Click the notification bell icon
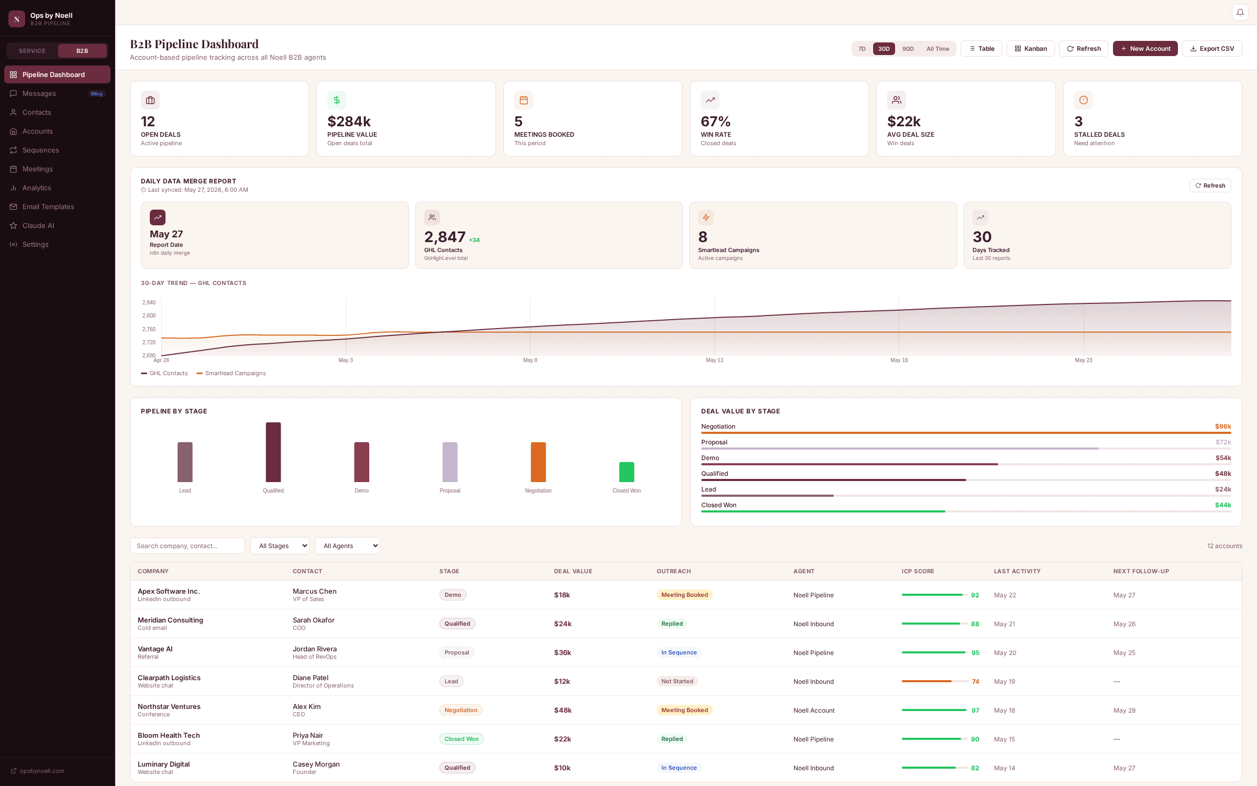This screenshot has height=786, width=1257. pos(1240,13)
